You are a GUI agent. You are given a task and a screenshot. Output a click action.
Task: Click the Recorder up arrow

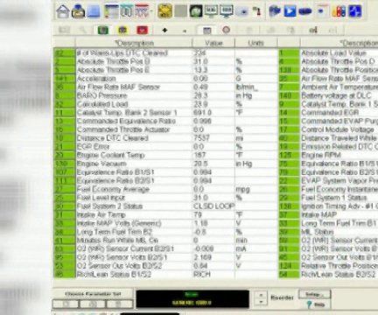261,295
